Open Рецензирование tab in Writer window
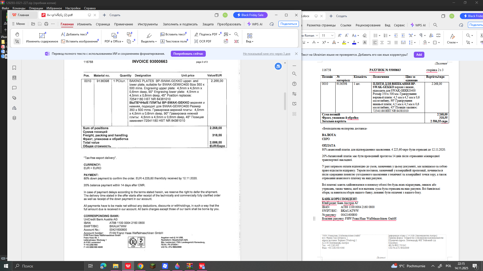Image resolution: width=483 pixels, height=271 pixels. (368, 25)
